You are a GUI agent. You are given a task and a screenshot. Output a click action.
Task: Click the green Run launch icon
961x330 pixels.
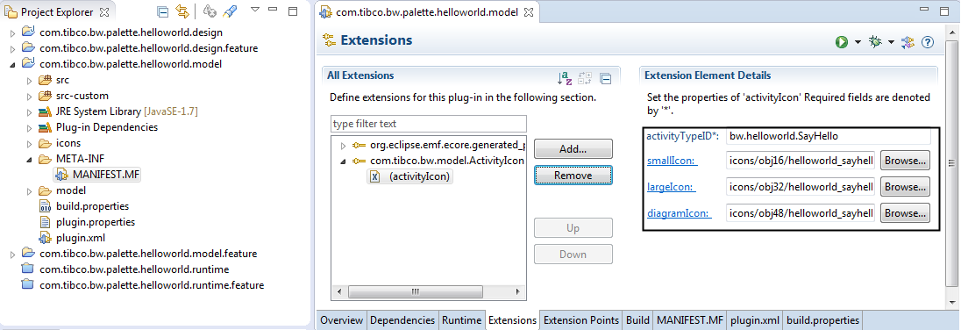pos(841,42)
